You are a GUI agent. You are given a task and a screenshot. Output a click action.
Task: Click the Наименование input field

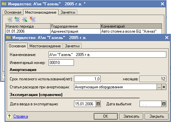coord(107,54)
